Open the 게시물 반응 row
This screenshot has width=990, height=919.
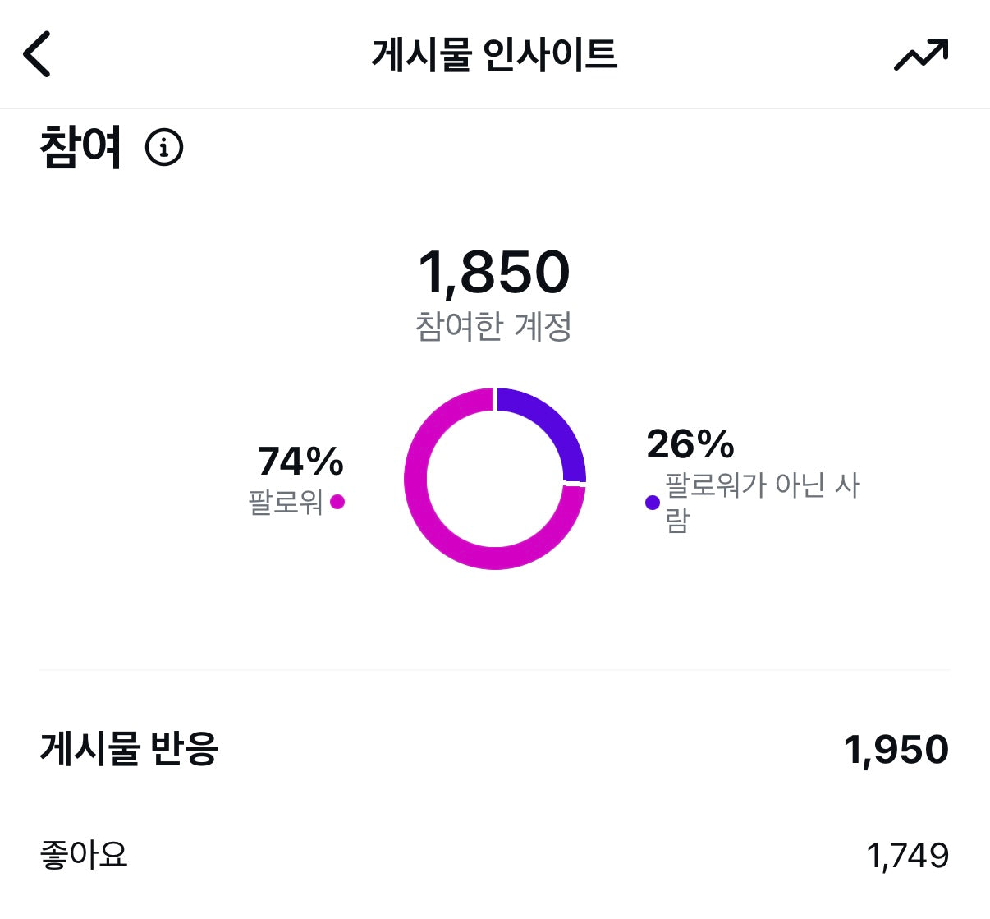coord(129,749)
